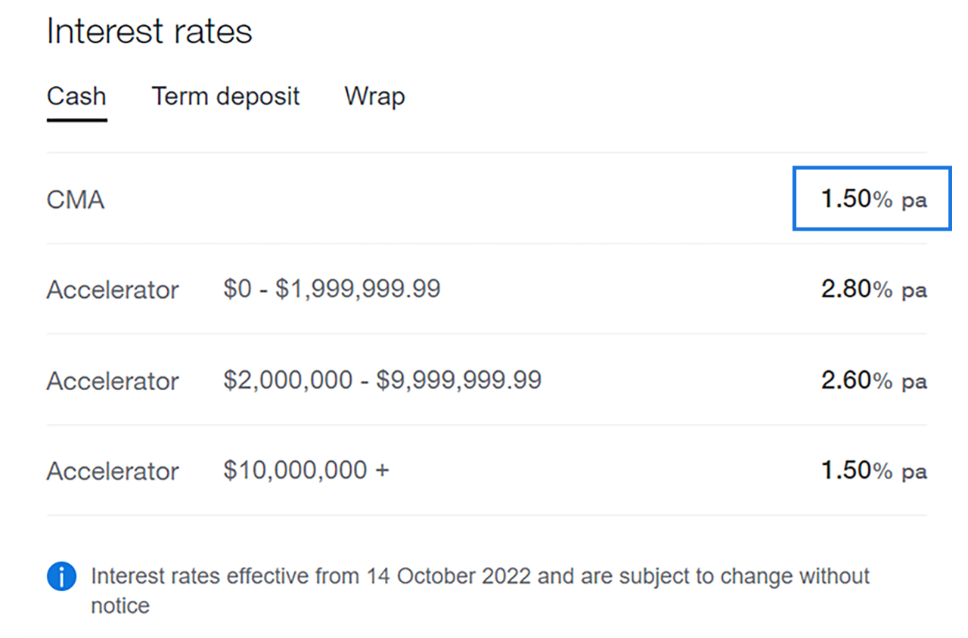Select the last Accelerator row label

coord(113,472)
